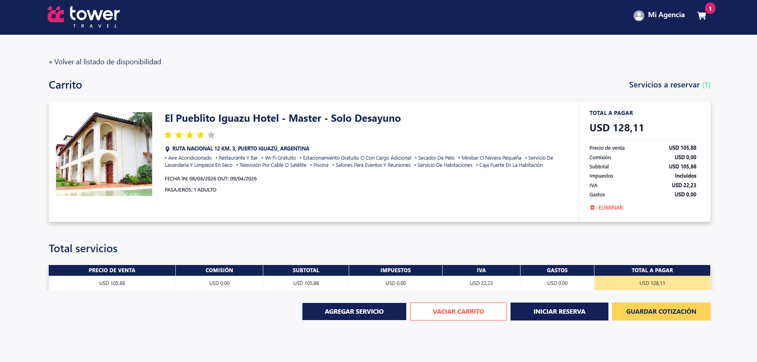Click the user avatar icon
Image resolution: width=757 pixels, height=362 pixels.
pos(639,16)
